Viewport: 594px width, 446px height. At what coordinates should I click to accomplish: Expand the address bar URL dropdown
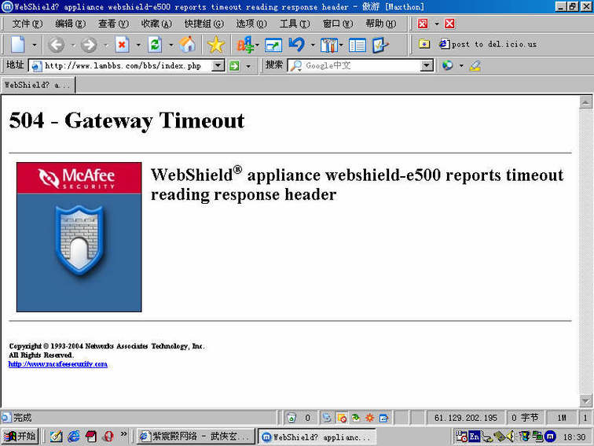(x=218, y=66)
